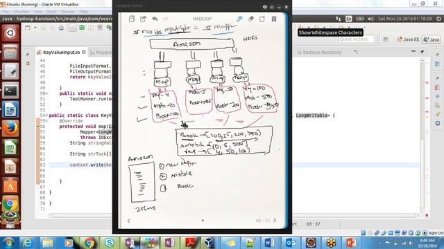Viewport: 444px width, 249px height.
Task: Open PowerPoint from Windows taskbar
Action: click(351, 243)
